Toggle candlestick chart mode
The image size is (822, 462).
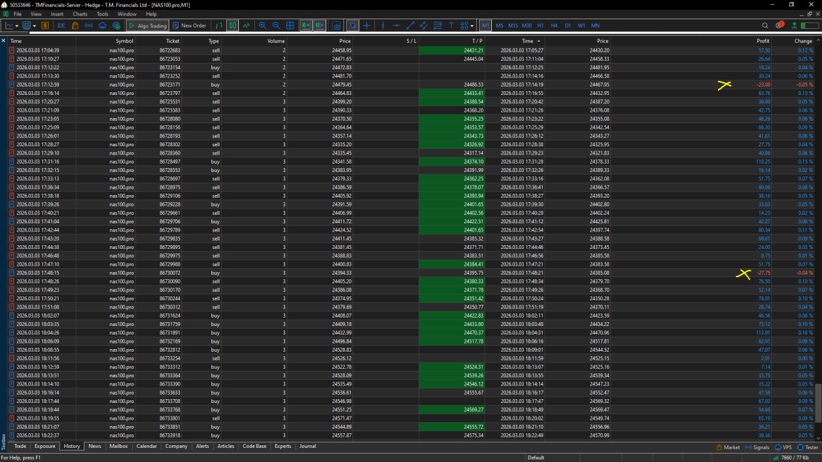coord(232,26)
